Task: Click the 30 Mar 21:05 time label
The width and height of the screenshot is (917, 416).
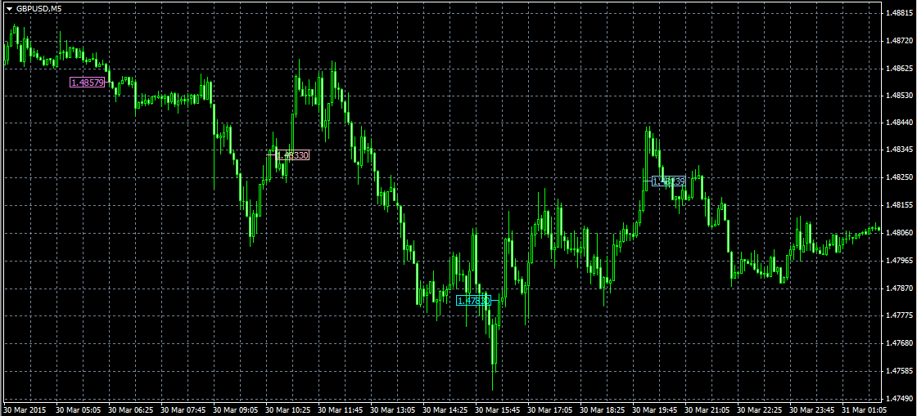Action: 707,409
